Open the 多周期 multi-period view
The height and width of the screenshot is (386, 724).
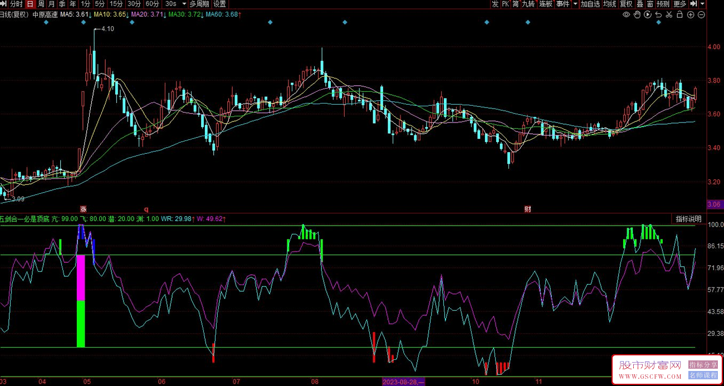[199, 4]
